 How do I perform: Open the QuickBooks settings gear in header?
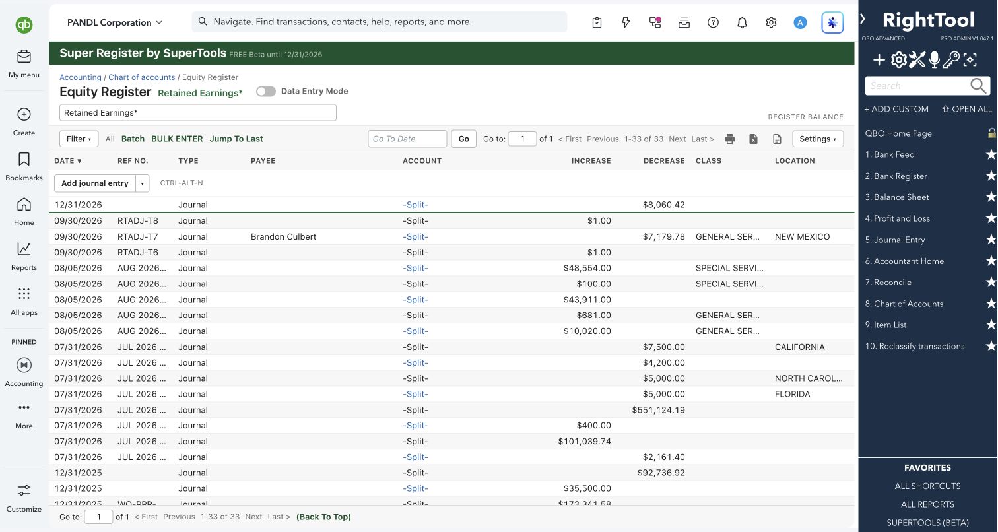771,22
